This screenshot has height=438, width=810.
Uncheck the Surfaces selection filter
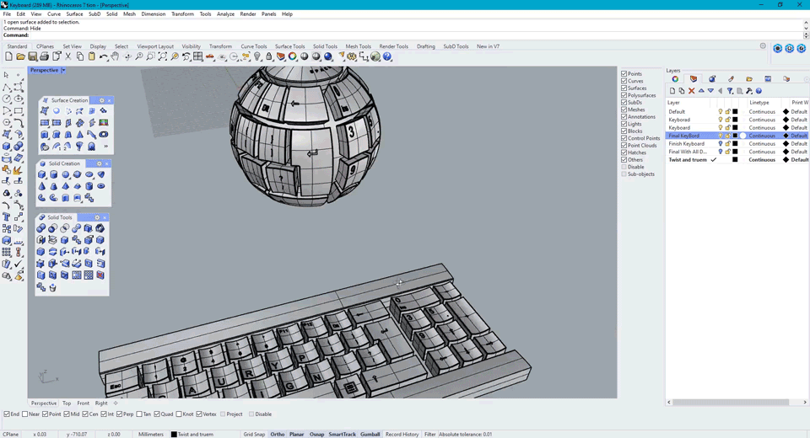(x=624, y=88)
